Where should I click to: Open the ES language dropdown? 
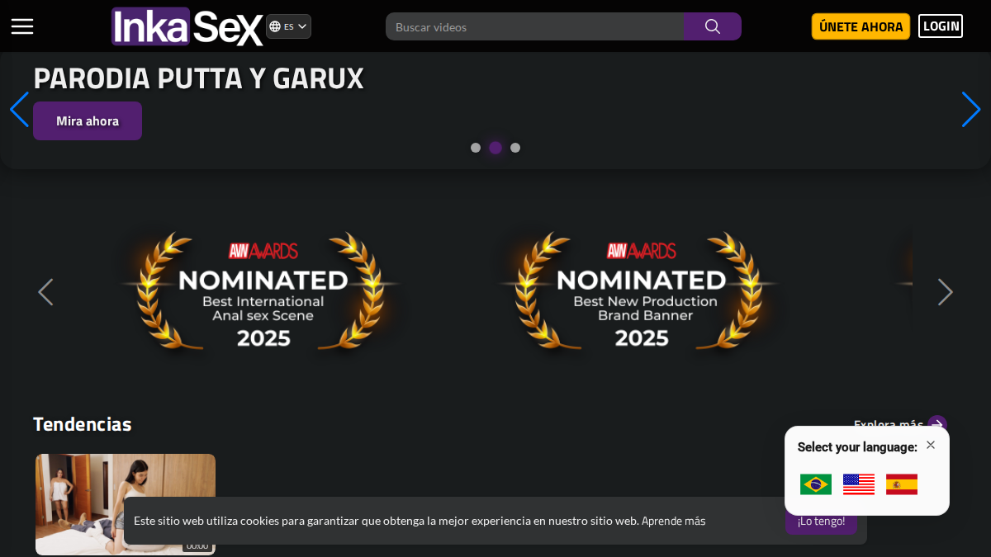click(288, 26)
